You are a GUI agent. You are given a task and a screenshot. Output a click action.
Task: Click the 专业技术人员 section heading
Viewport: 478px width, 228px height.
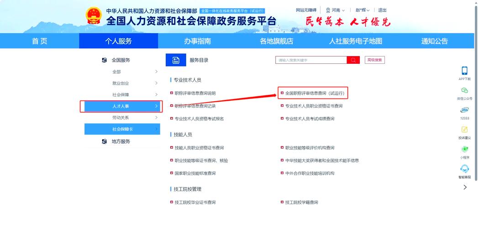187,80
